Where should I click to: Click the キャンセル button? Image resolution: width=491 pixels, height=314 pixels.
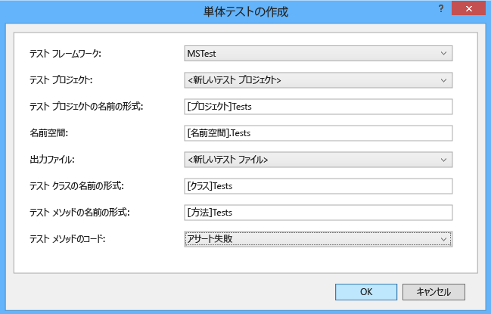click(434, 292)
